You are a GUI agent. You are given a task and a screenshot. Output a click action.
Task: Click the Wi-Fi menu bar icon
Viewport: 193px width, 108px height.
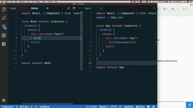click(x=160, y=2)
